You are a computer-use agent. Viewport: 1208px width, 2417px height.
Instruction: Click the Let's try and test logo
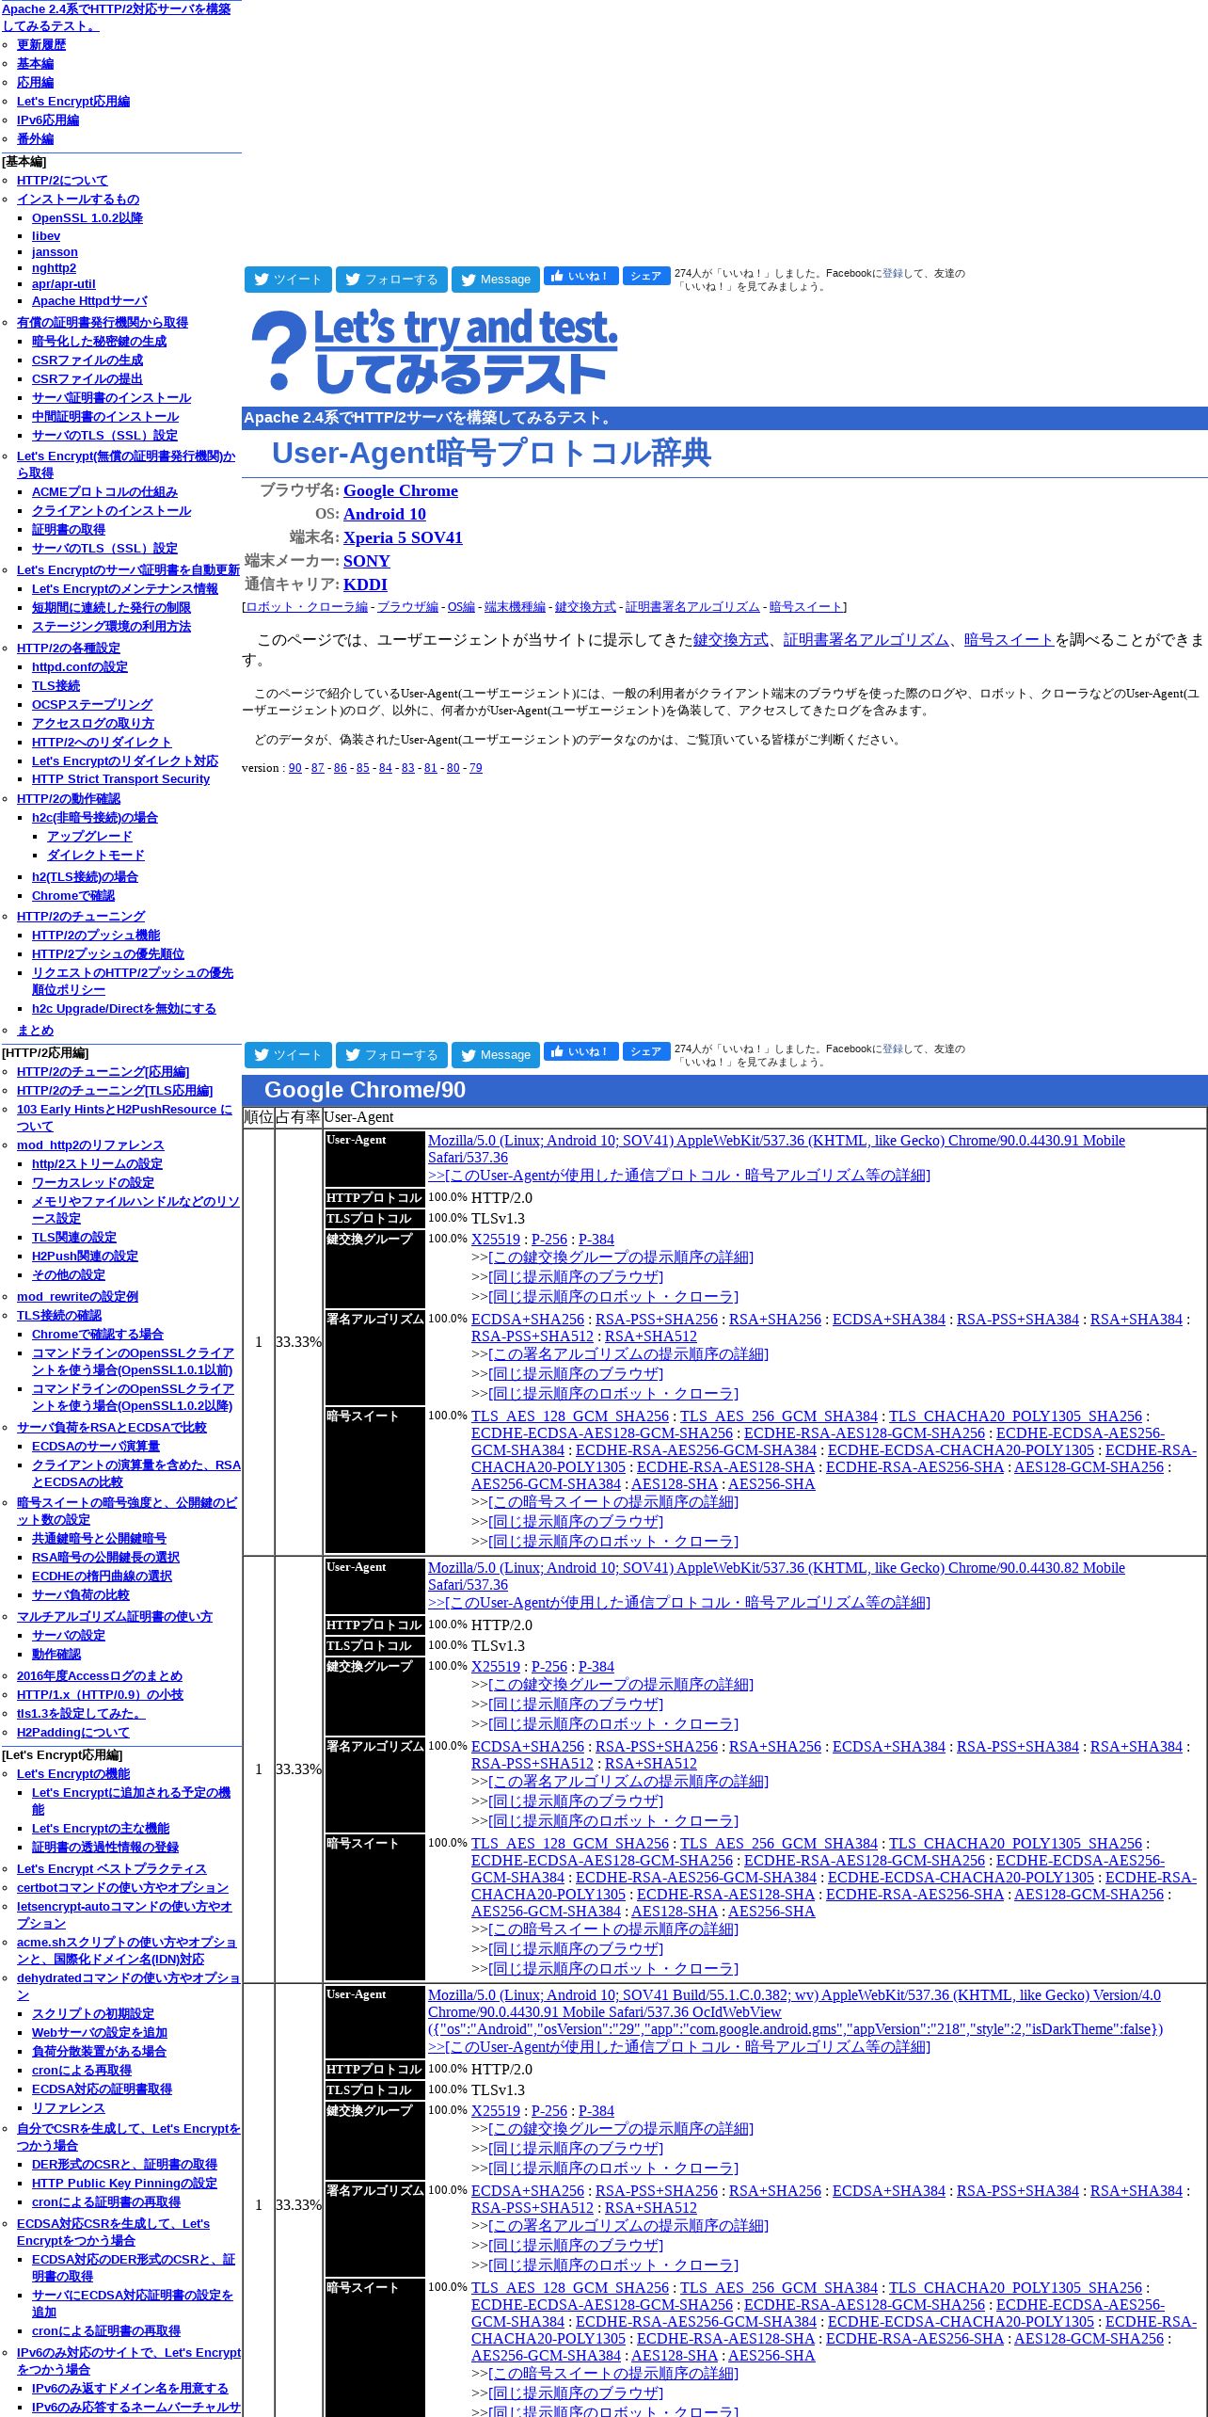435,351
